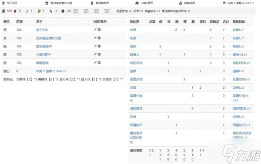
Task: Pin the leg armor in the 132 defense row
Action: (x=95, y=63)
